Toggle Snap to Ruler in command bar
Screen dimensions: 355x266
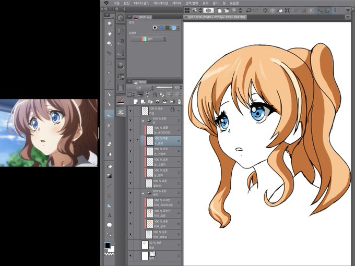[320, 10]
